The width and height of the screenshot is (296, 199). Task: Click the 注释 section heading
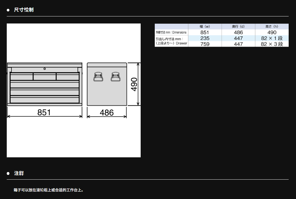(x=19, y=173)
